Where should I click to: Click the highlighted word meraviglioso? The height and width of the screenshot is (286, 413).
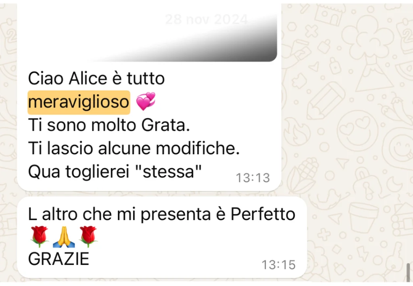[x=79, y=102]
